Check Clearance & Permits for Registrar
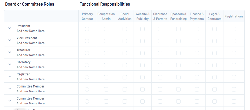250x110 pixels. pyautogui.click(x=160, y=77)
